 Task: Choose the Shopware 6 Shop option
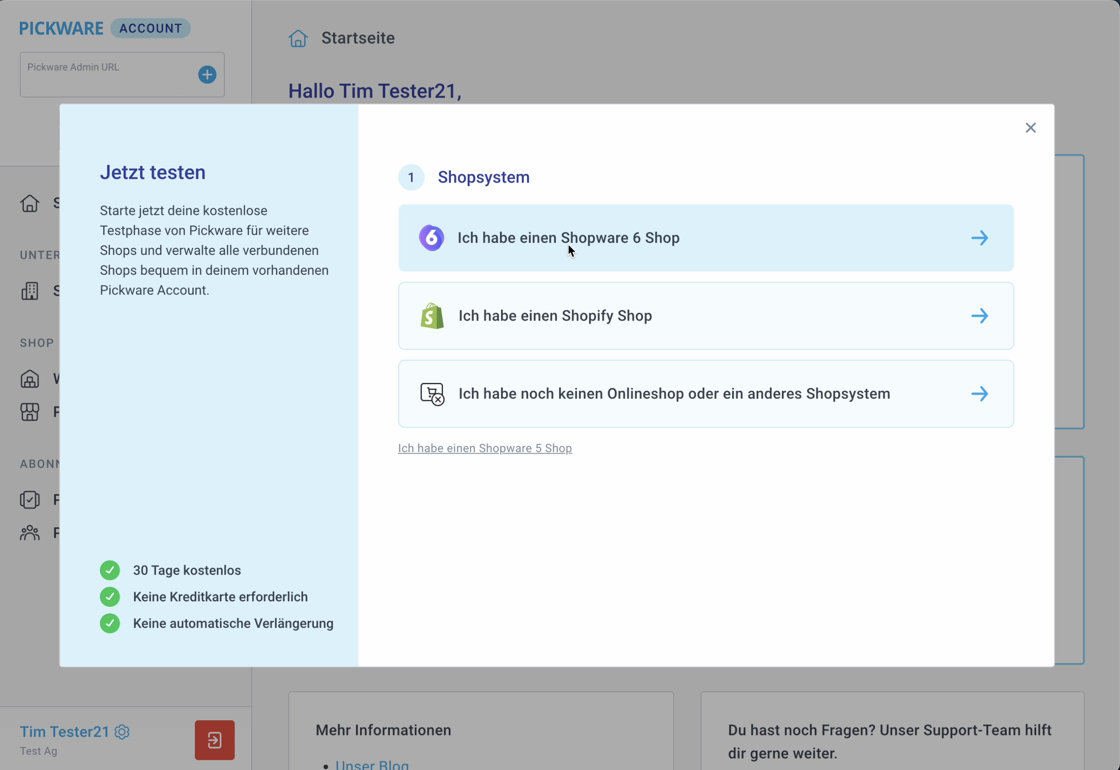(x=705, y=237)
